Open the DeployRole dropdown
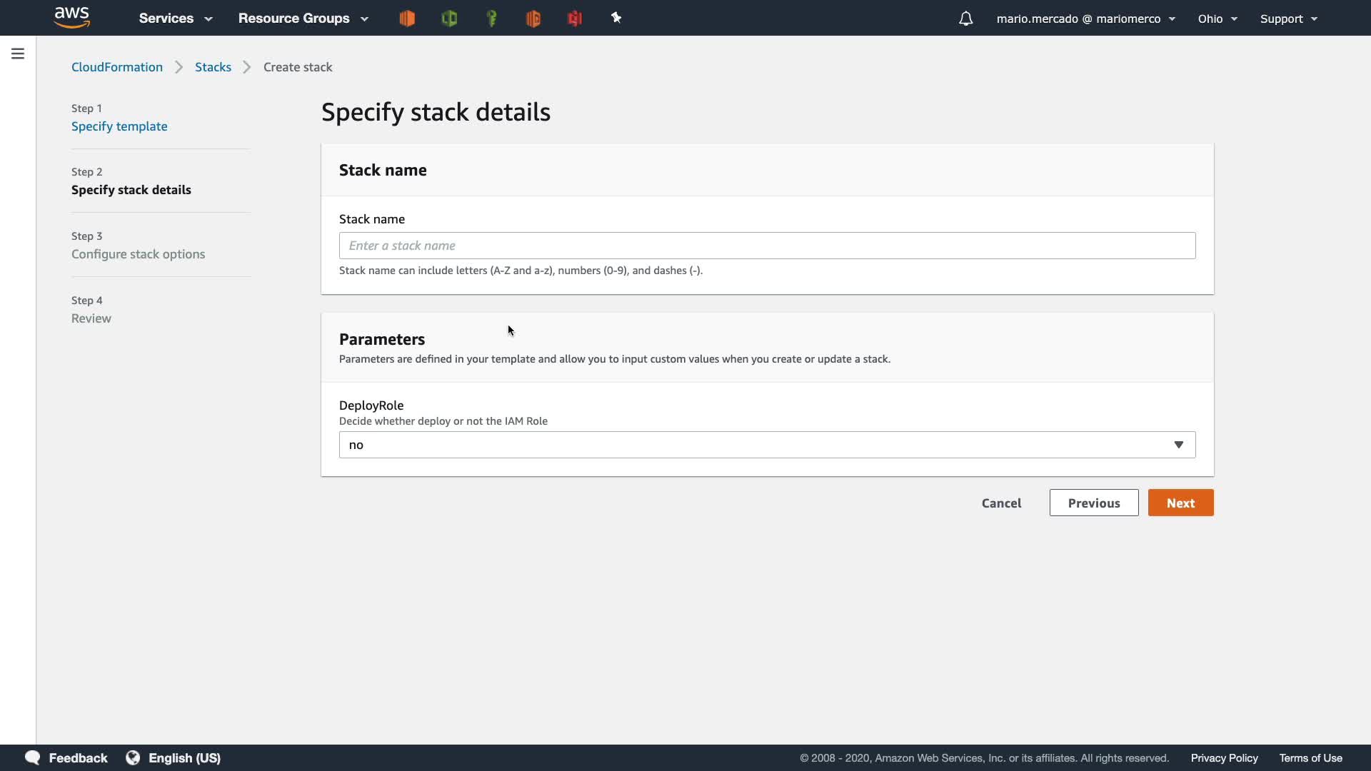The image size is (1371, 771). coord(767,445)
